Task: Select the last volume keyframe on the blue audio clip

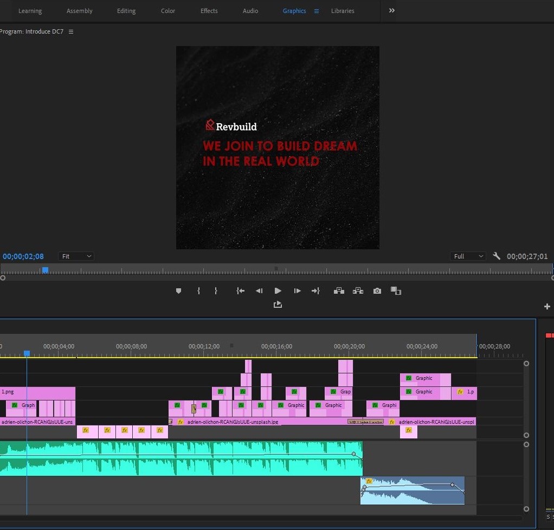Action: coord(452,485)
